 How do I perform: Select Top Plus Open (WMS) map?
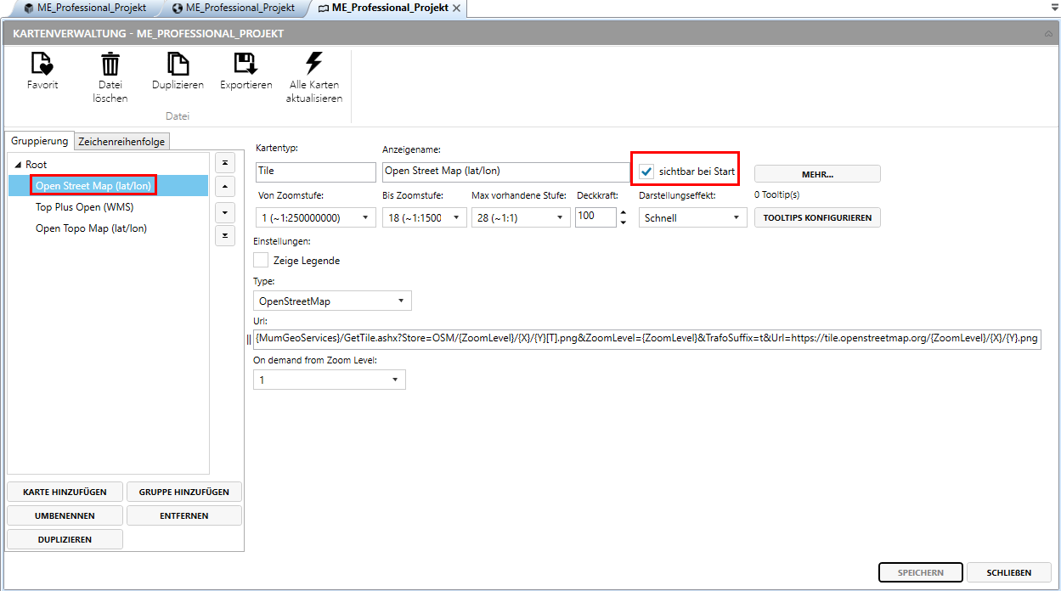point(84,206)
